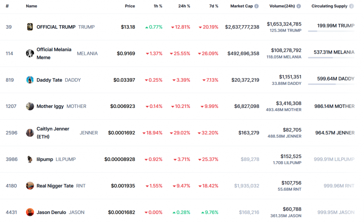Click the OFFICIAL TRUMP coin logo icon

click(30, 27)
